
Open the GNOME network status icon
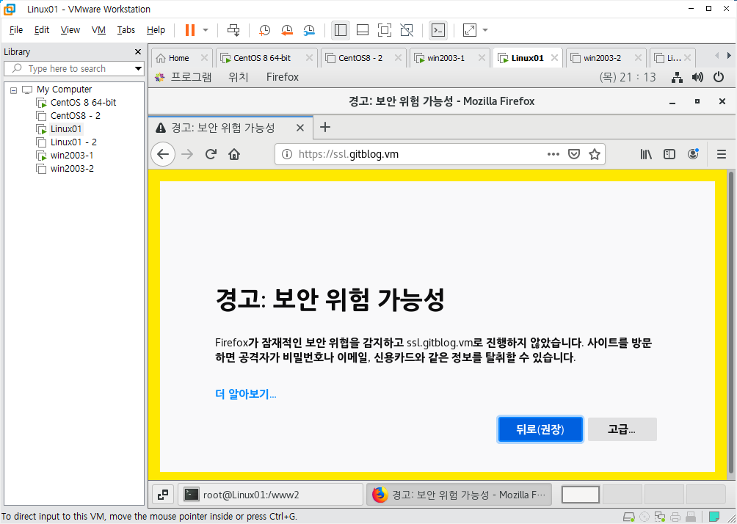click(677, 78)
